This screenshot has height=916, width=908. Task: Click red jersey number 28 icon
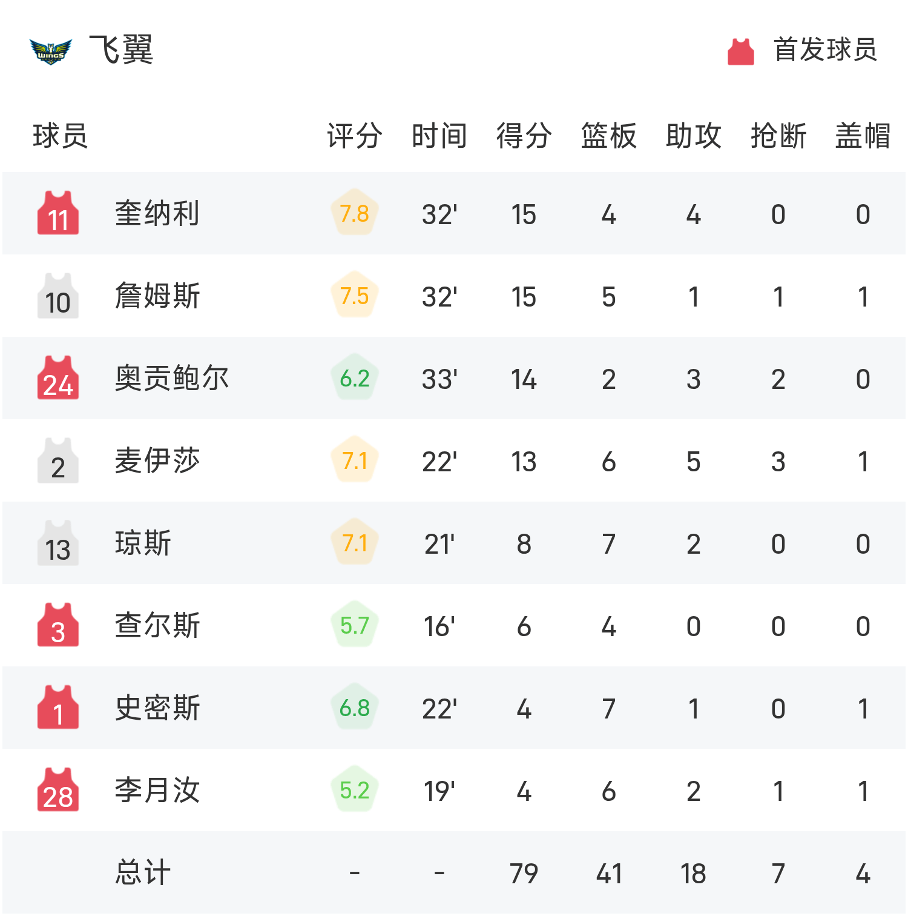click(x=58, y=790)
